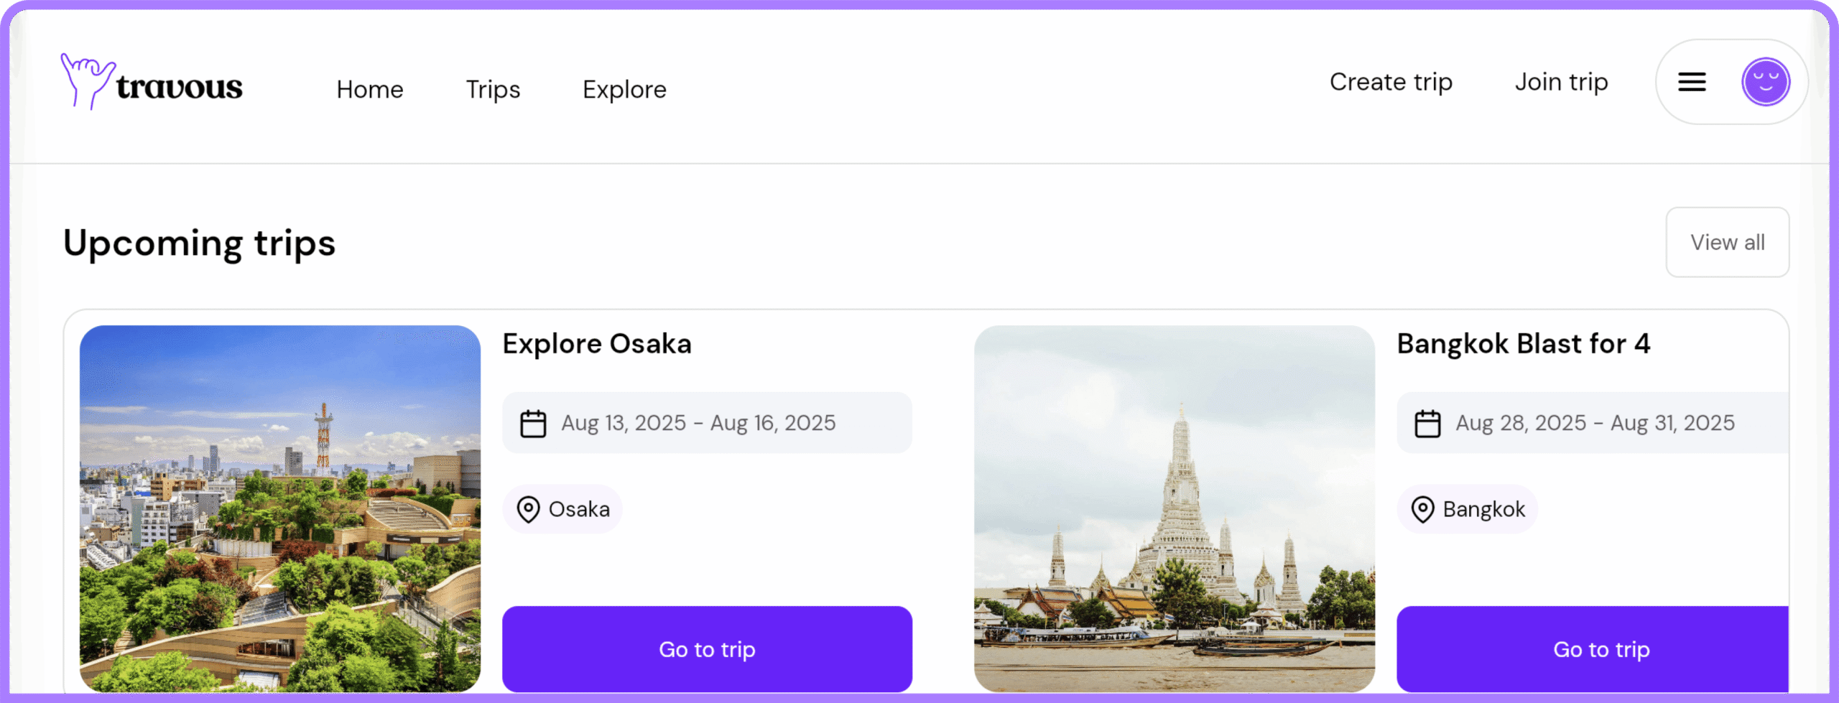This screenshot has height=703, width=1839.
Task: Click the Aug 13, 2025 - Aug 16, 2025 date range
Action: tap(707, 422)
